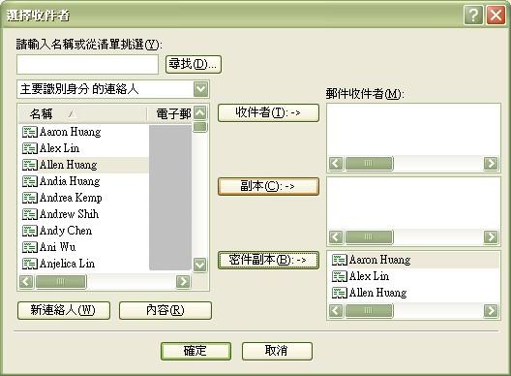Viewport: 511px width, 376px height.
Task: Open the 主要識別身分 的連絡人 dropdown
Action: coord(200,89)
